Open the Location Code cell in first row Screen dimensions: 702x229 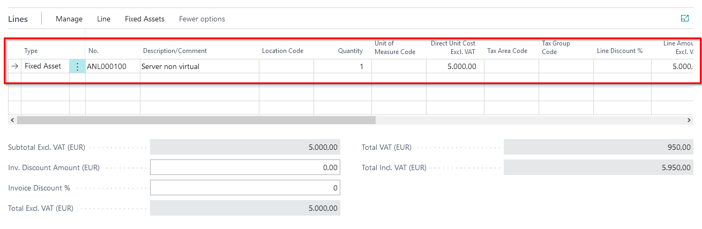[x=286, y=66]
